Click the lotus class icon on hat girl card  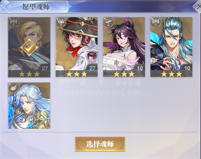pos(61,22)
